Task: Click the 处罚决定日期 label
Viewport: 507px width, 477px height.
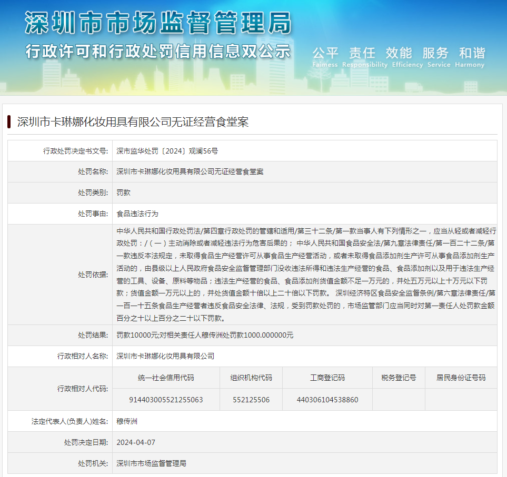Action: coord(86,442)
